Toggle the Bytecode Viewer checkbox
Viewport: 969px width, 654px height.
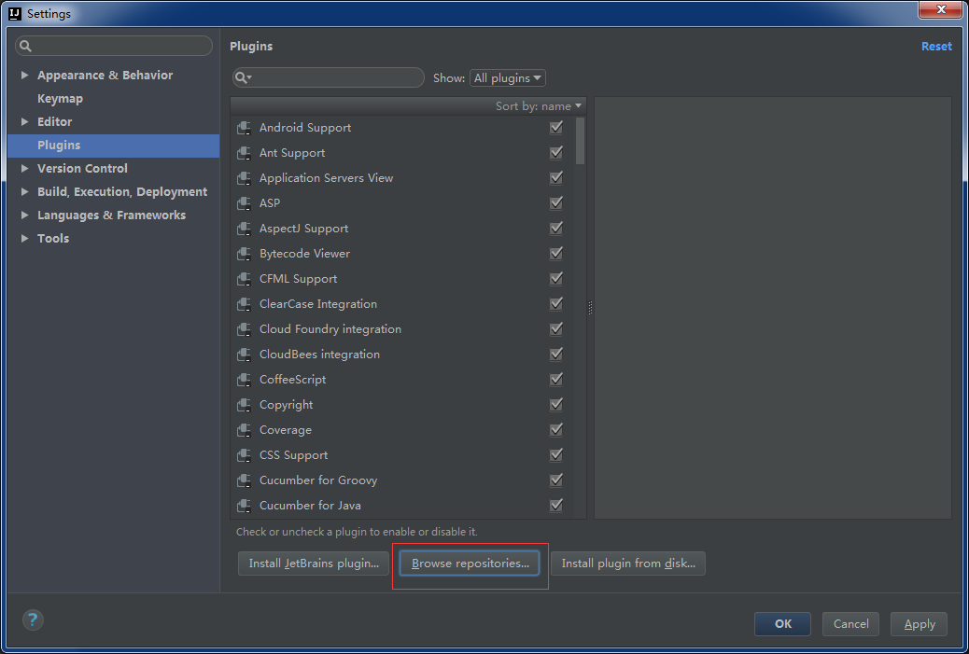556,253
